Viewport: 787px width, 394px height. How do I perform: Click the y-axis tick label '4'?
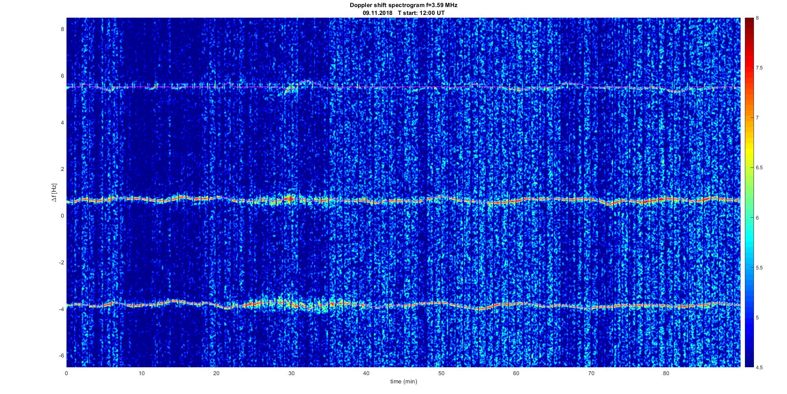tap(62, 123)
